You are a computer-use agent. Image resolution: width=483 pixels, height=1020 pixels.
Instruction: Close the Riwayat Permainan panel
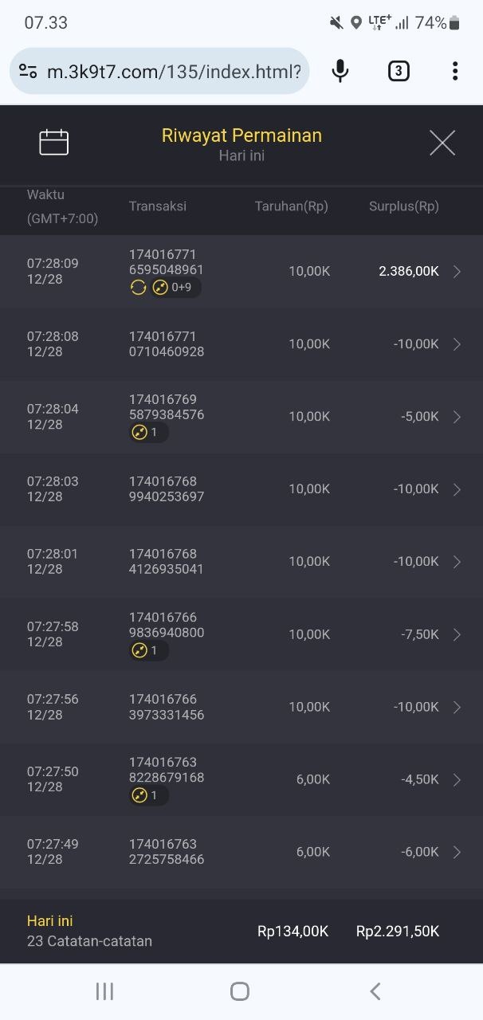[442, 143]
